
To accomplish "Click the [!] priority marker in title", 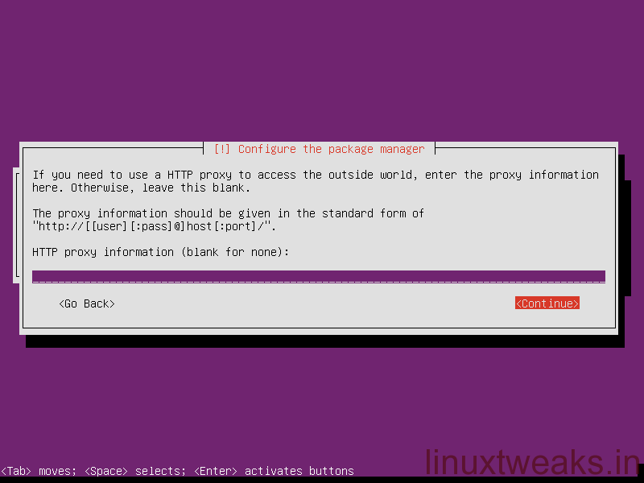I will pyautogui.click(x=222, y=149).
